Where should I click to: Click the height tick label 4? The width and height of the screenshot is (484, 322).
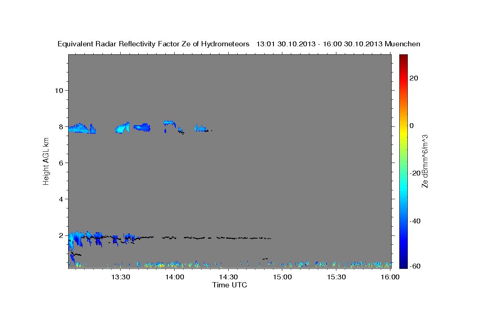pos(60,199)
